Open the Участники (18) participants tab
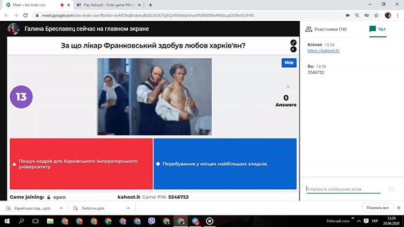Viewport: 404px width, 227px height. click(x=326, y=29)
